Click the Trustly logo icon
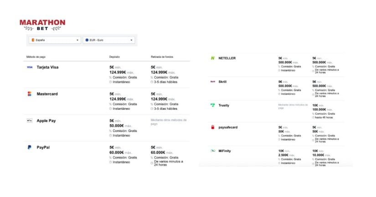376x197 pixels. [212, 105]
